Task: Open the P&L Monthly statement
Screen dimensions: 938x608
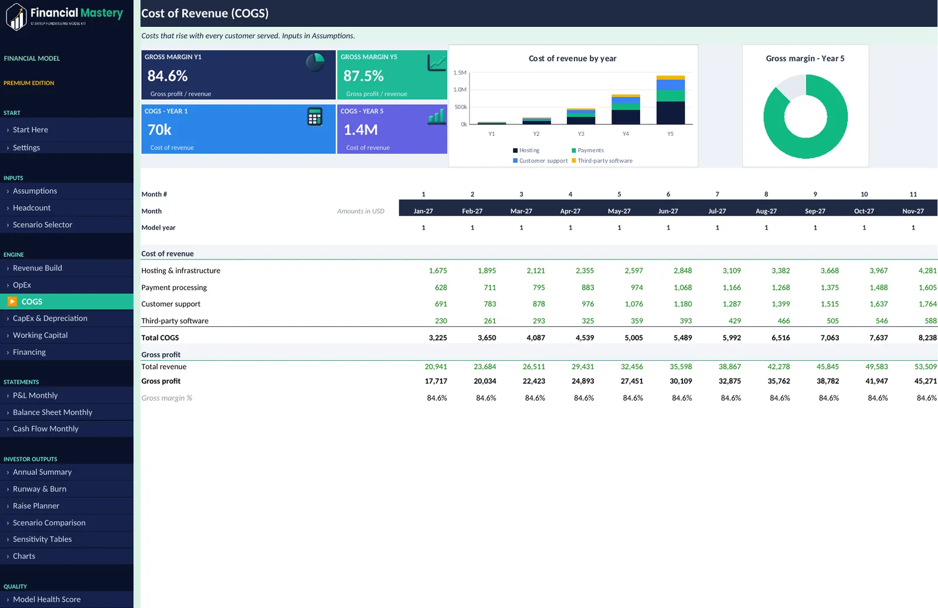Action: 67,395
